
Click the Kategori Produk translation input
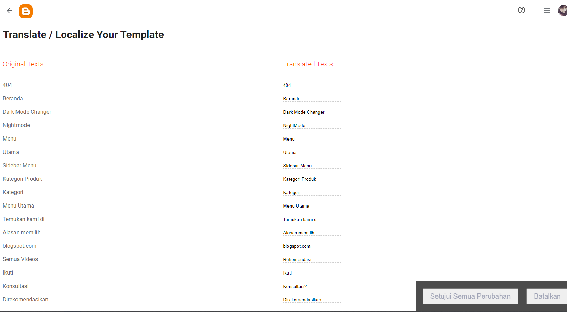click(x=312, y=179)
